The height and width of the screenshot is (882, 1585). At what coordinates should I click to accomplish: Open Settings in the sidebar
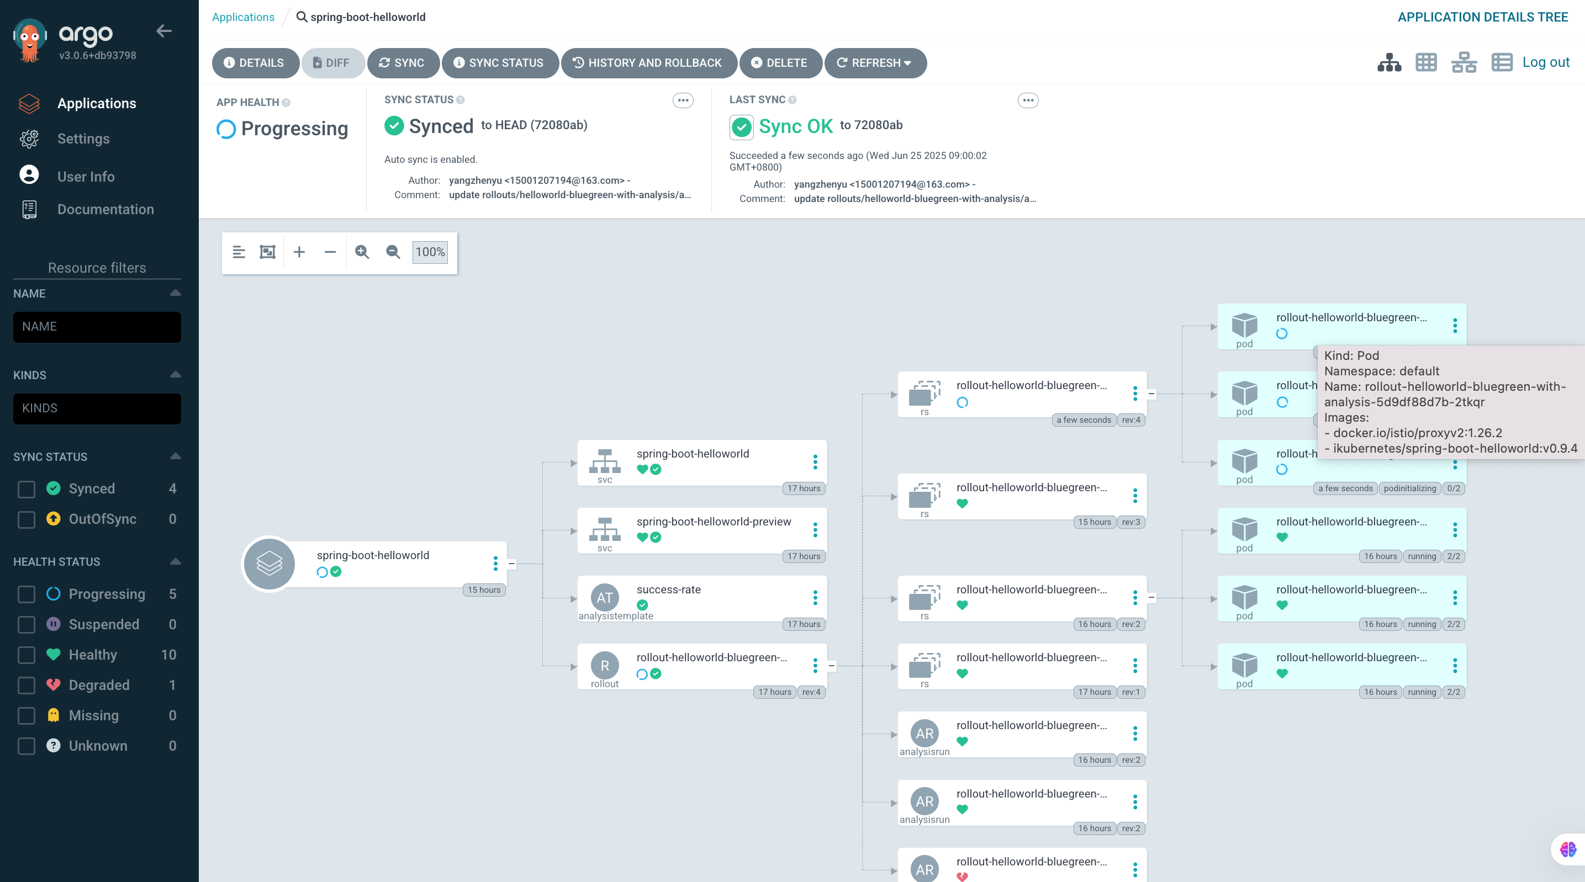point(83,139)
